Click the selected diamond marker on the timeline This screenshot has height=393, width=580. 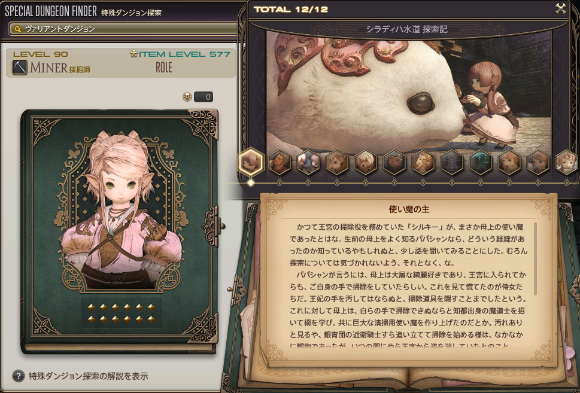[251, 182]
